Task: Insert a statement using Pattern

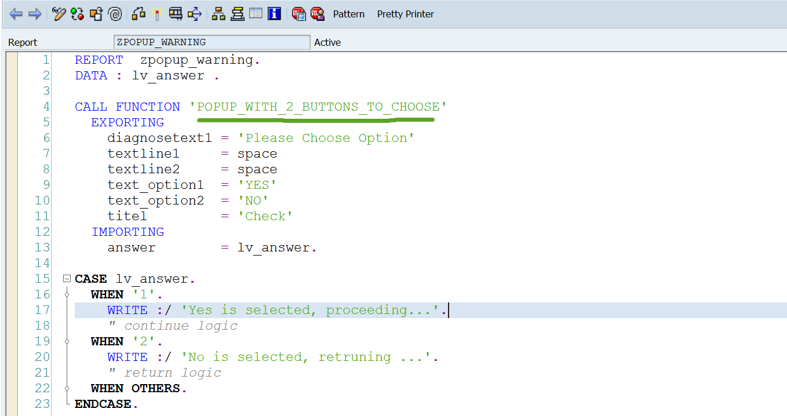Action: click(348, 14)
